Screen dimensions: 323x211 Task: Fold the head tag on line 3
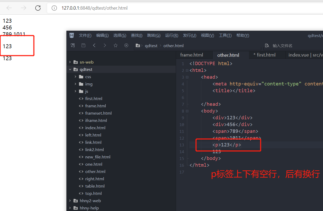(x=187, y=77)
